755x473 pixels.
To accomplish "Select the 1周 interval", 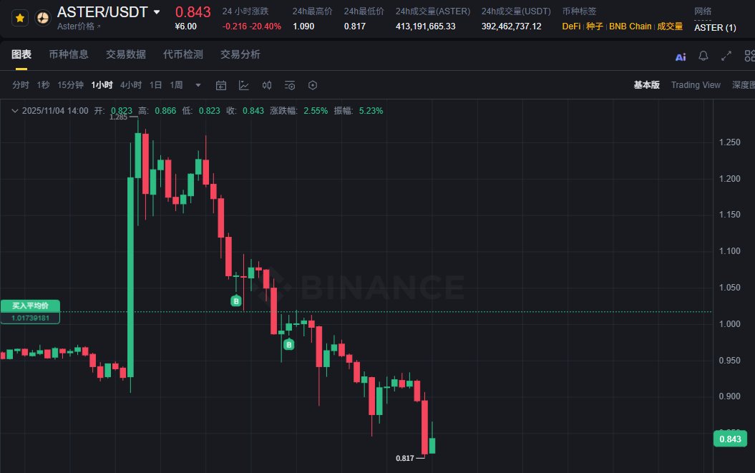I will [x=176, y=85].
